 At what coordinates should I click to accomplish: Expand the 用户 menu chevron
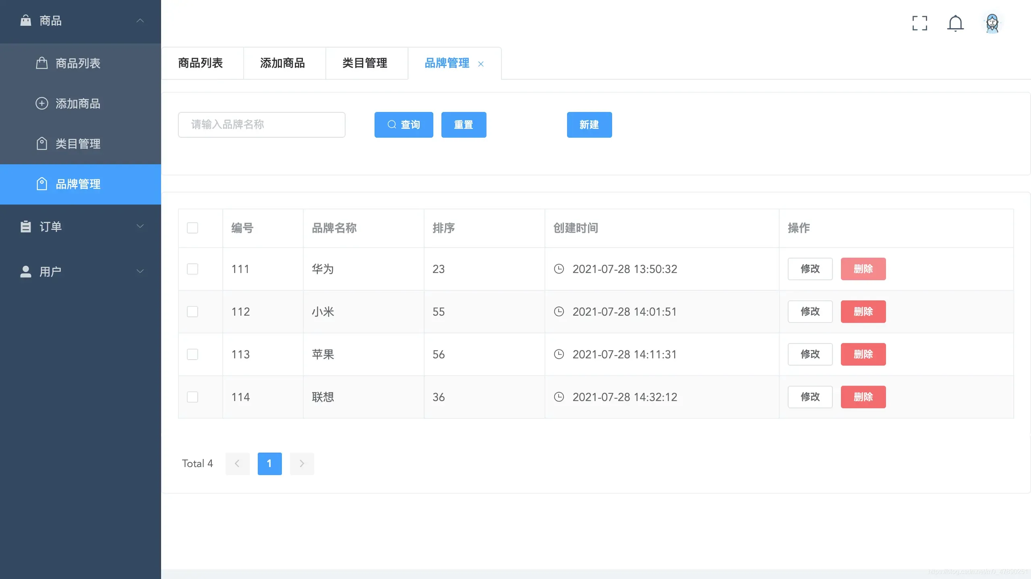[140, 271]
